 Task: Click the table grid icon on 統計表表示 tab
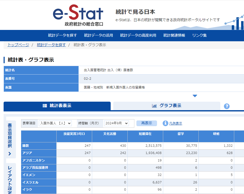coord(45,106)
